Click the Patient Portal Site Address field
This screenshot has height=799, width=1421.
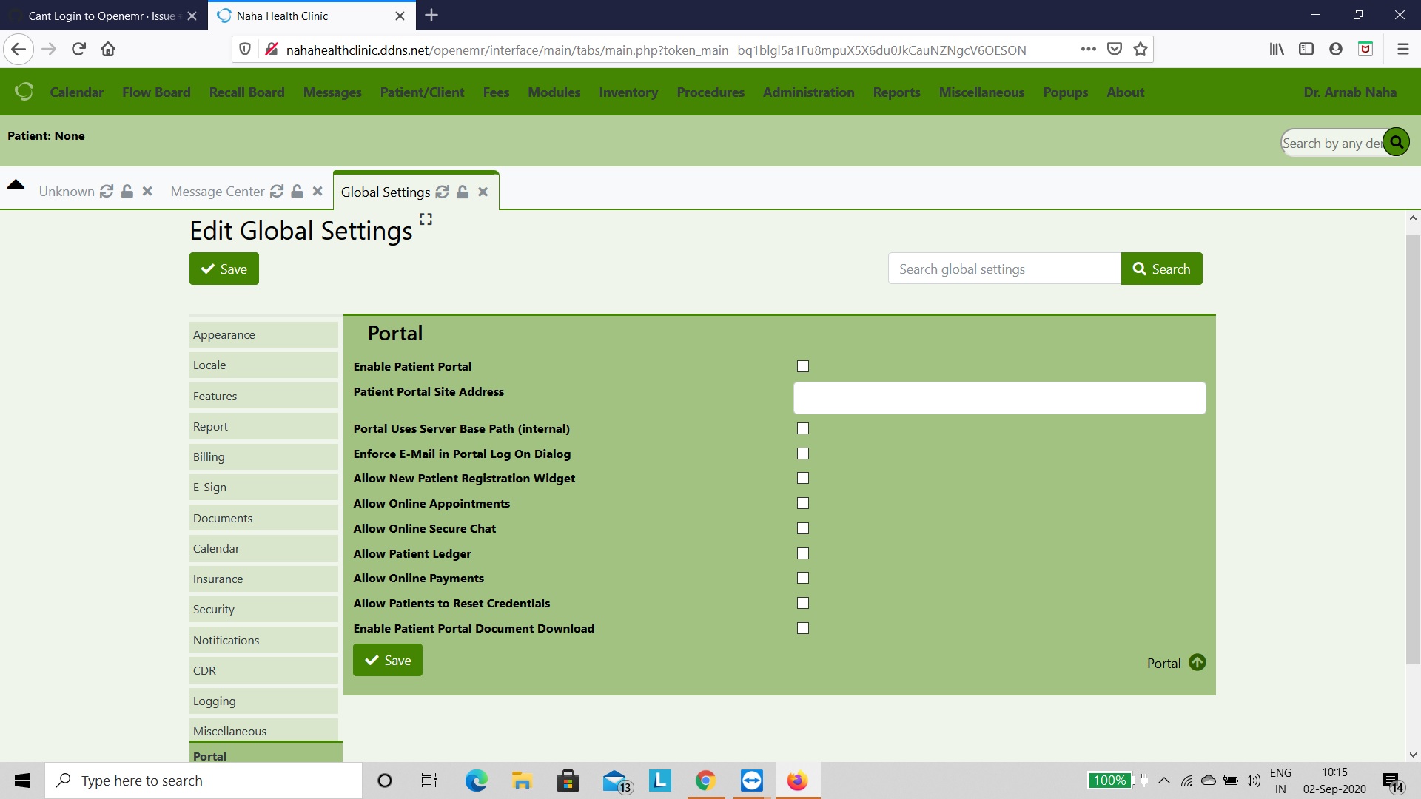[x=999, y=397]
